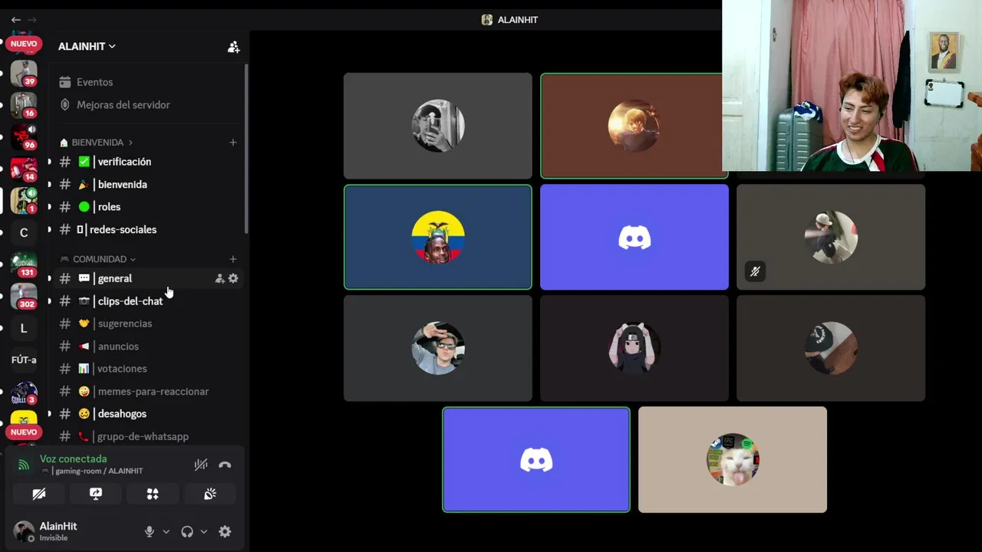Mute the microphone next to AlainHit
The image size is (982, 552).
[150, 531]
